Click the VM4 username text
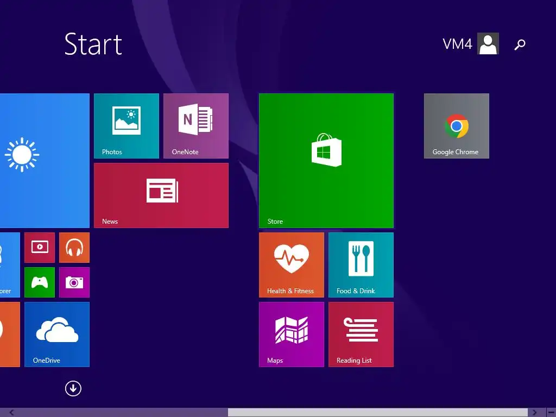The image size is (556, 417). [x=457, y=44]
